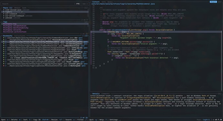Click the file icon beside CLIArguments bookmark
Viewport: 223px width, 121px height.
coord(6,54)
